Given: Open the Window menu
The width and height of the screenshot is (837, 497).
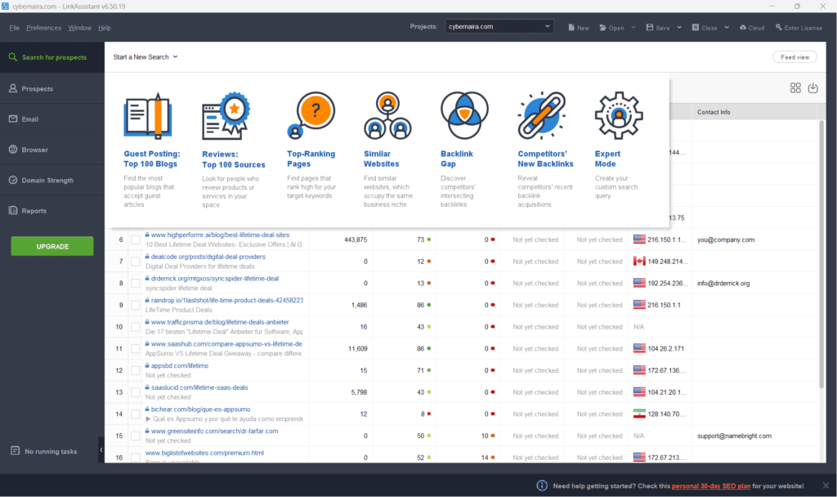Looking at the screenshot, I should pyautogui.click(x=79, y=28).
